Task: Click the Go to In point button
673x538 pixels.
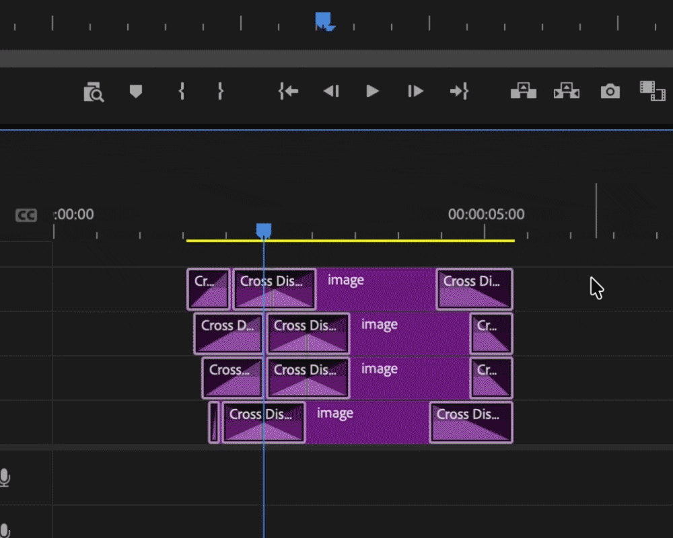Action: click(288, 91)
